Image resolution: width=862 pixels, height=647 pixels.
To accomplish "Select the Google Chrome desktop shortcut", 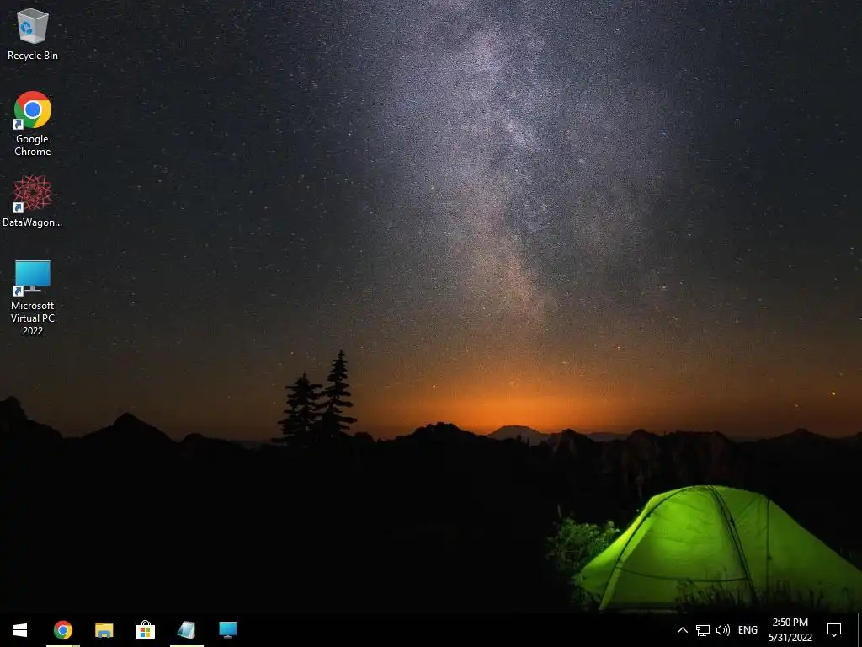I will 33,124.
